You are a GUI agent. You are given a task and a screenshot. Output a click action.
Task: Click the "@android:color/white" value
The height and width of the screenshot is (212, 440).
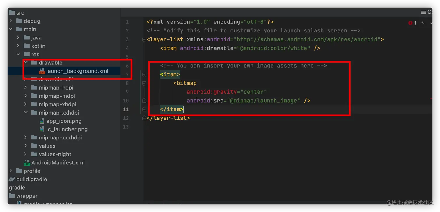[x=274, y=48]
